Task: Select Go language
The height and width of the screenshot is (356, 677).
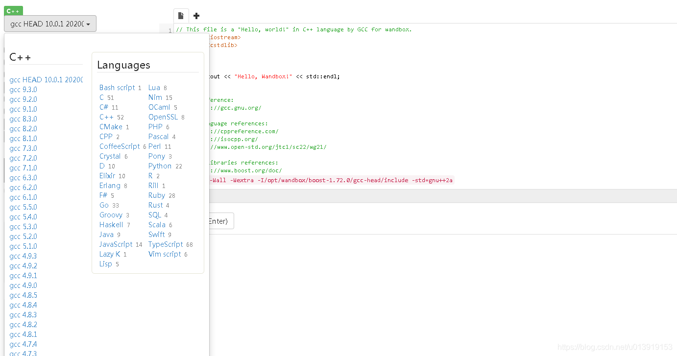Action: coord(104,205)
